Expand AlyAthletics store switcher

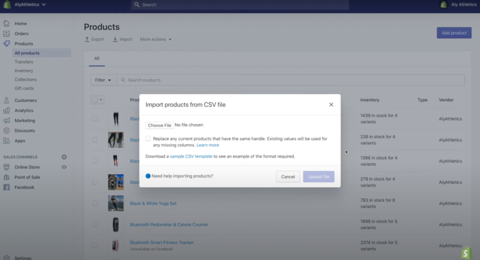(30, 5)
